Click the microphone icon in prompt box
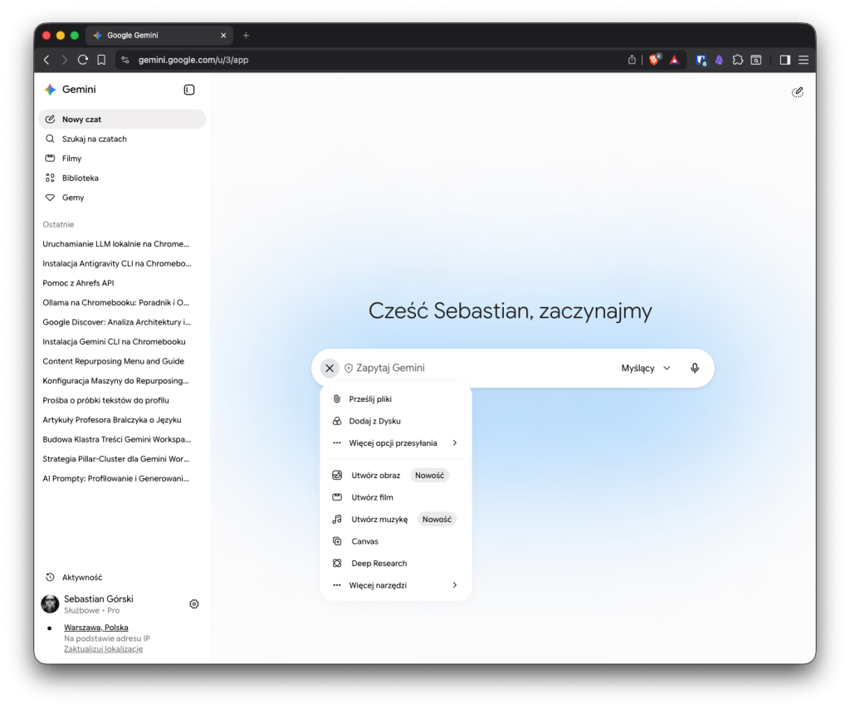Viewport: 850px width, 709px height. click(695, 368)
